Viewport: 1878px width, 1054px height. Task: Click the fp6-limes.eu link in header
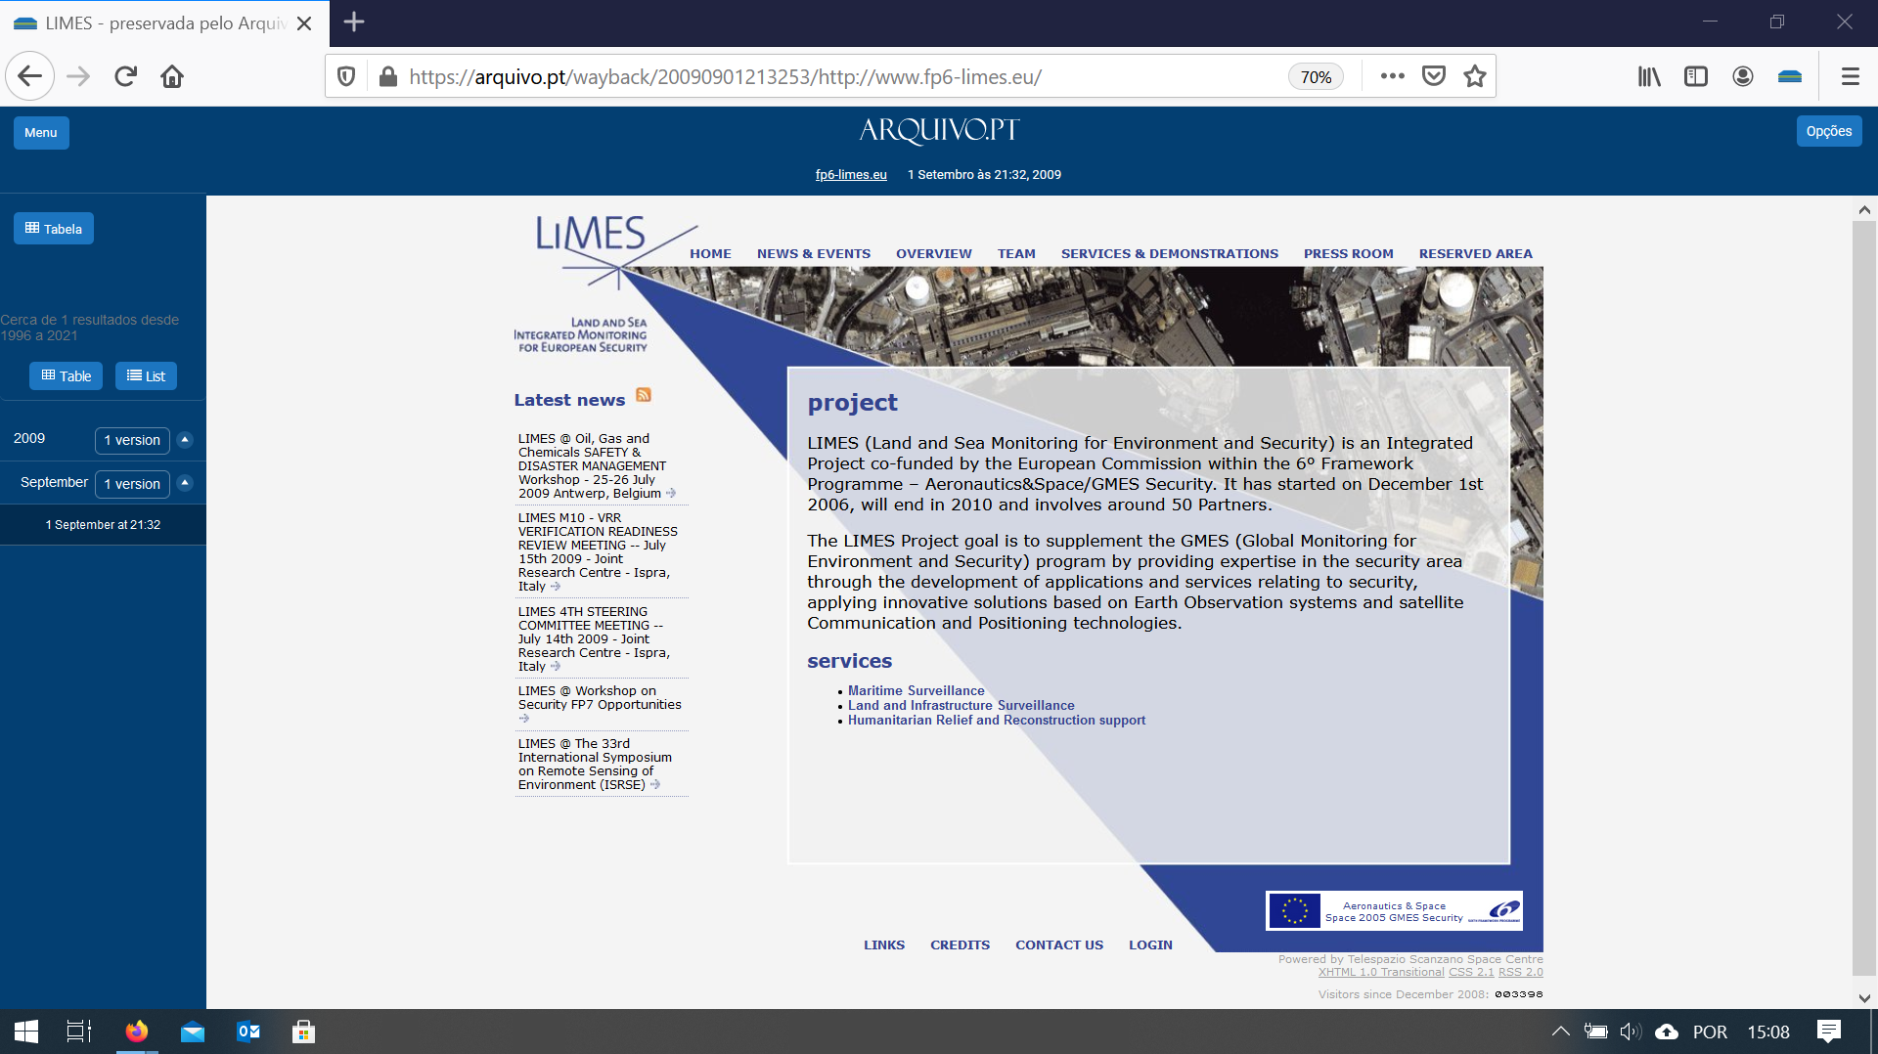coord(851,174)
